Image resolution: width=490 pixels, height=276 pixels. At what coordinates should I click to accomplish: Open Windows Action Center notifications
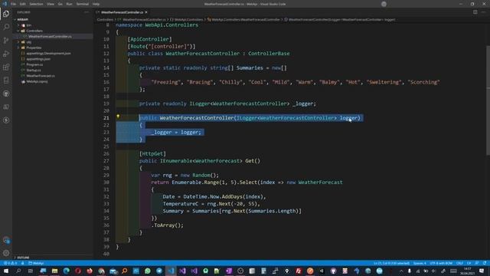pyautogui.click(x=482, y=271)
